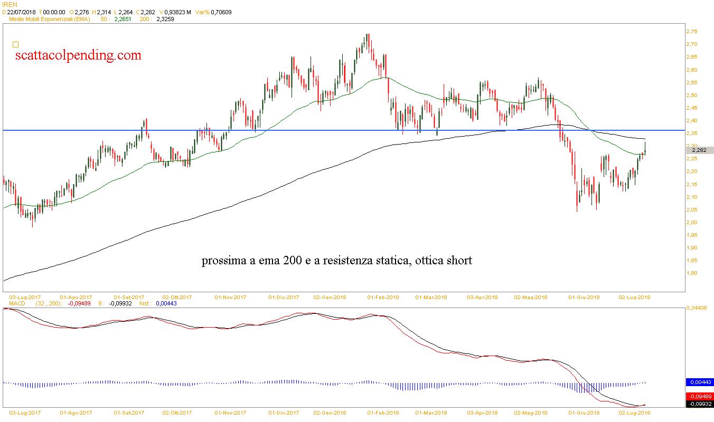714x422 pixels.
Task: Click the chart note 'prossima a ema 200...'
Action: coord(336,261)
